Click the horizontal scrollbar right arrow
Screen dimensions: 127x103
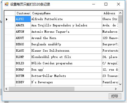(116, 89)
